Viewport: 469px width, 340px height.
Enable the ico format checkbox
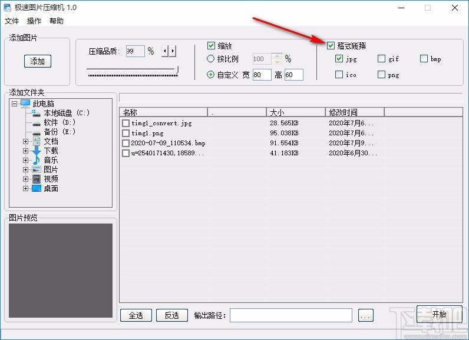coord(339,74)
